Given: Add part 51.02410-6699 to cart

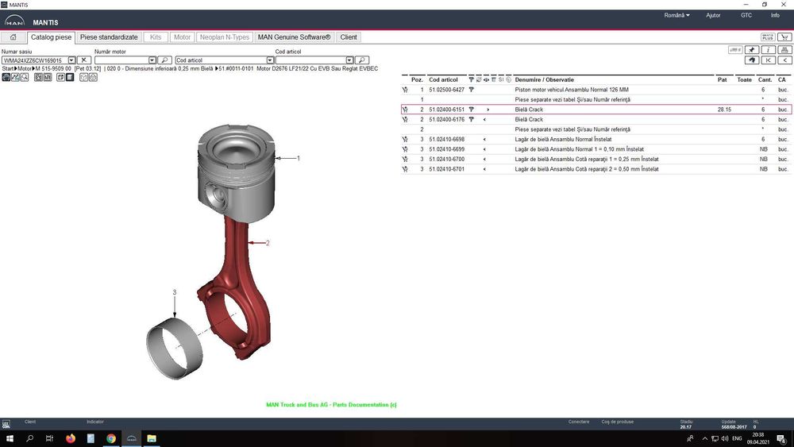Looking at the screenshot, I should click(405, 149).
